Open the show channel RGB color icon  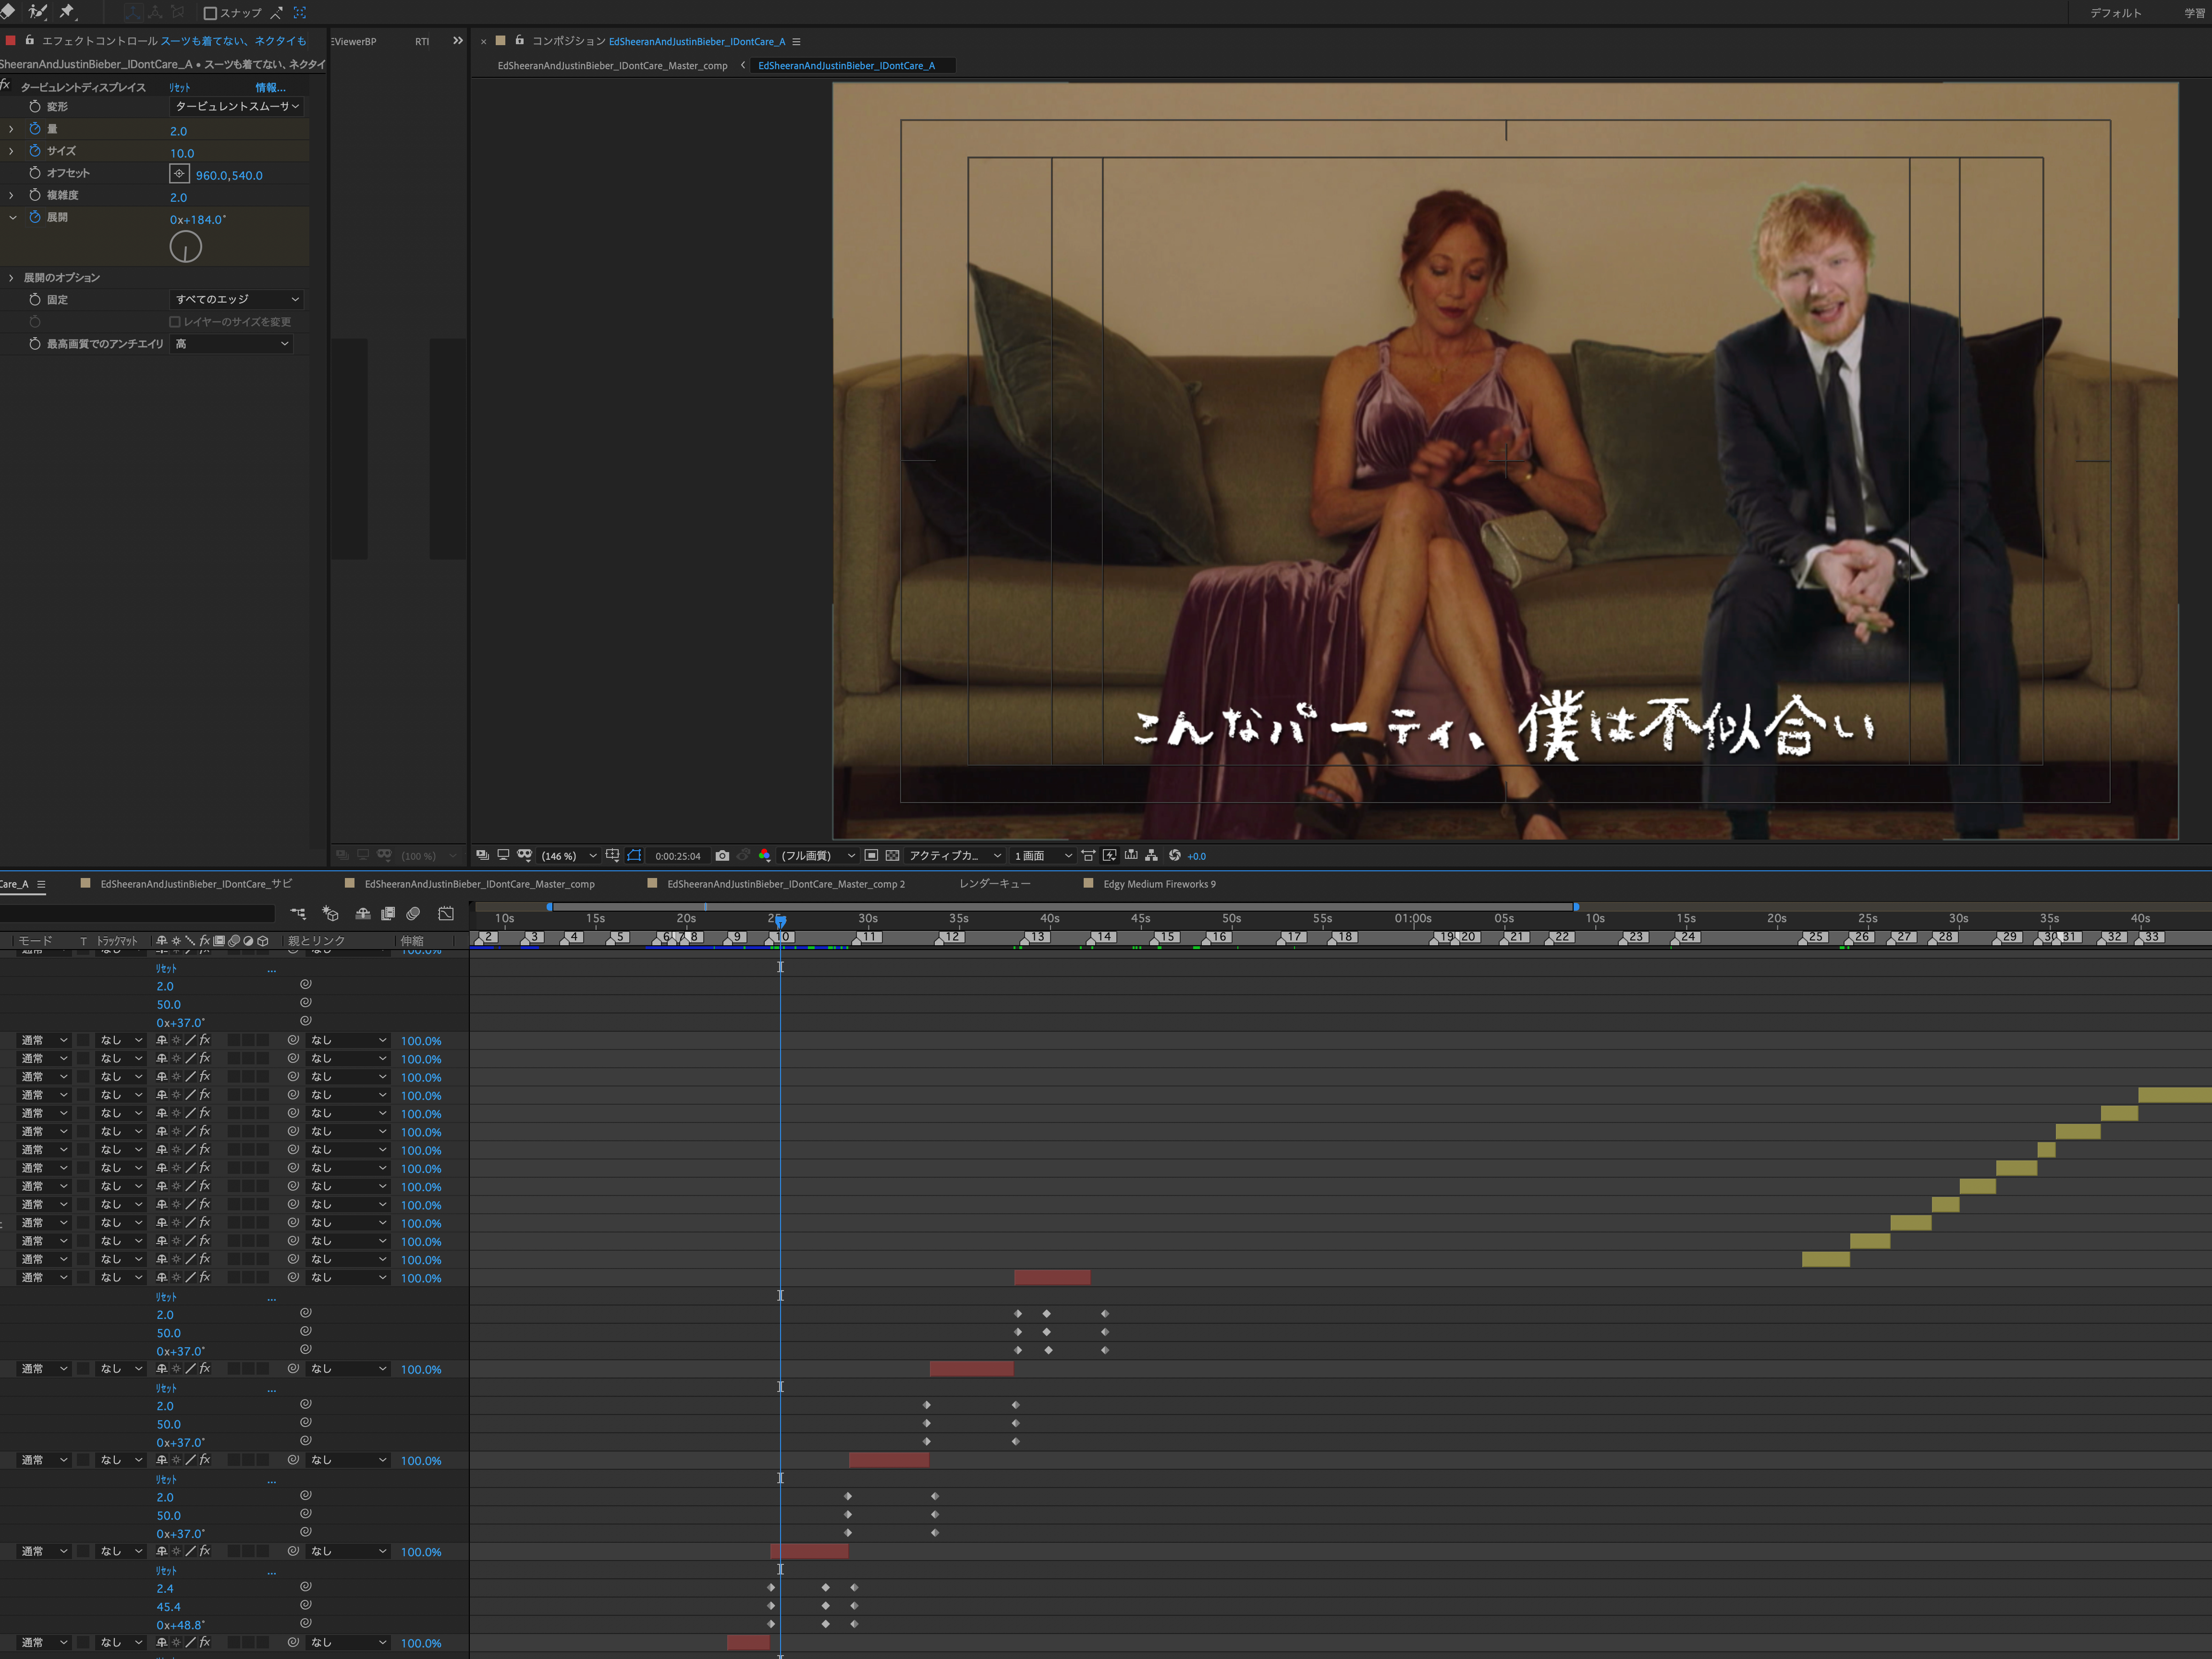click(x=764, y=855)
